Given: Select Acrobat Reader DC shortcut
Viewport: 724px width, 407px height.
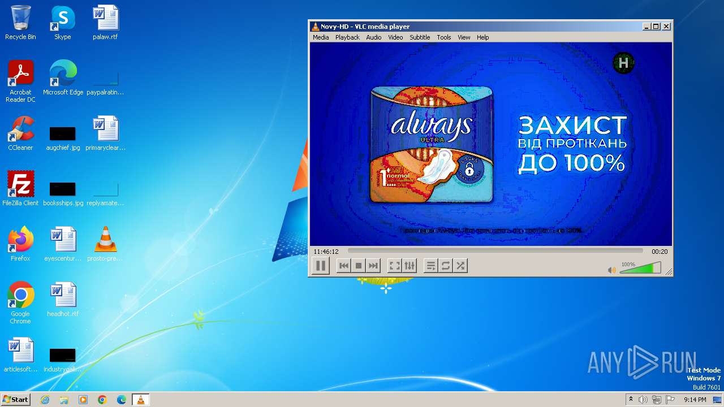Looking at the screenshot, I should click(x=20, y=81).
